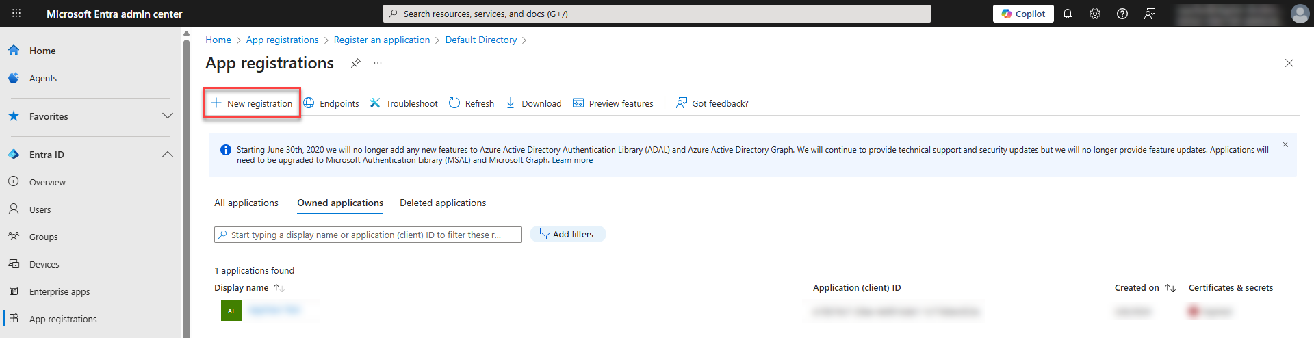Select Owned applications tab

340,203
